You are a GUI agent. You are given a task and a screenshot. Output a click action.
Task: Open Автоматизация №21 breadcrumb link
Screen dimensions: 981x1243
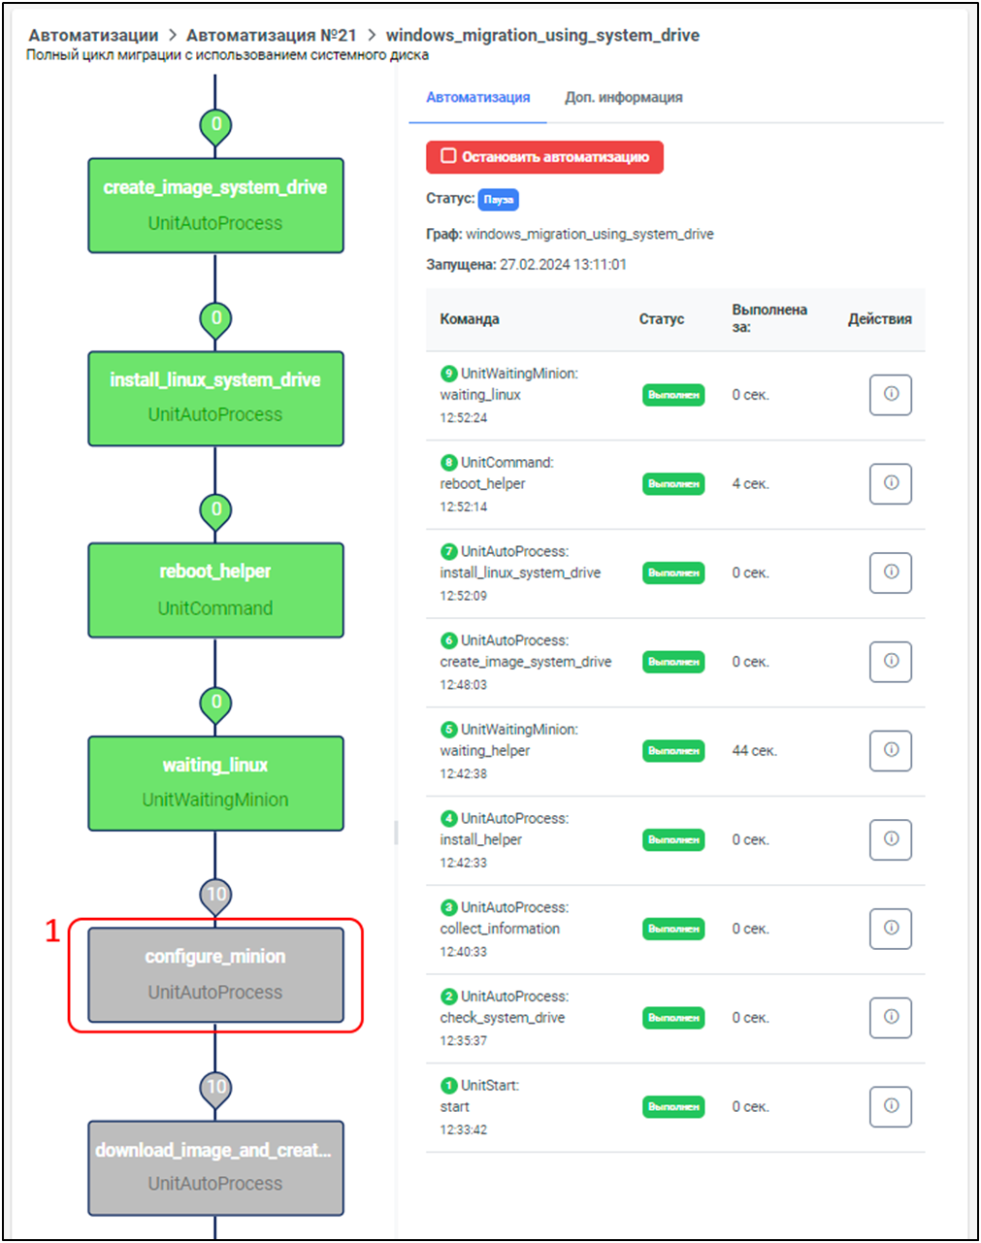[271, 35]
